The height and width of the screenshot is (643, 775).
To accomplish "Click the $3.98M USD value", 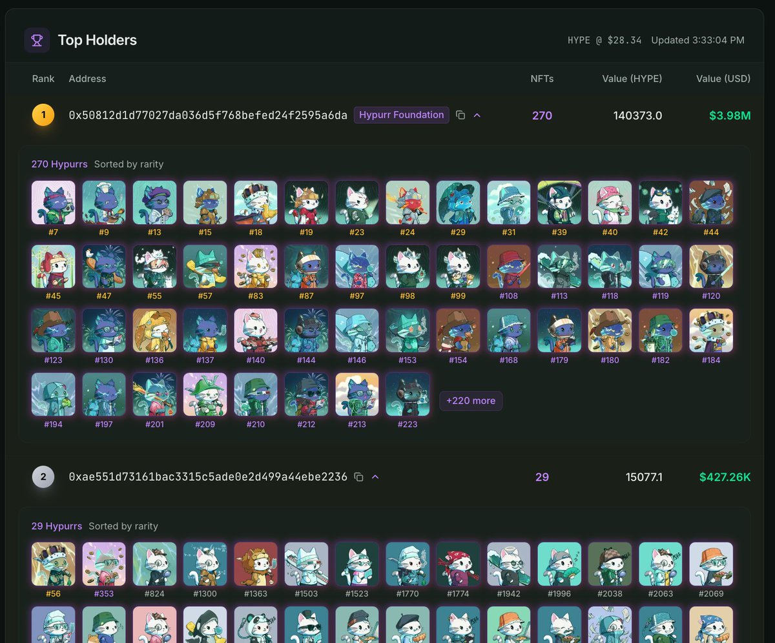I will tap(730, 116).
